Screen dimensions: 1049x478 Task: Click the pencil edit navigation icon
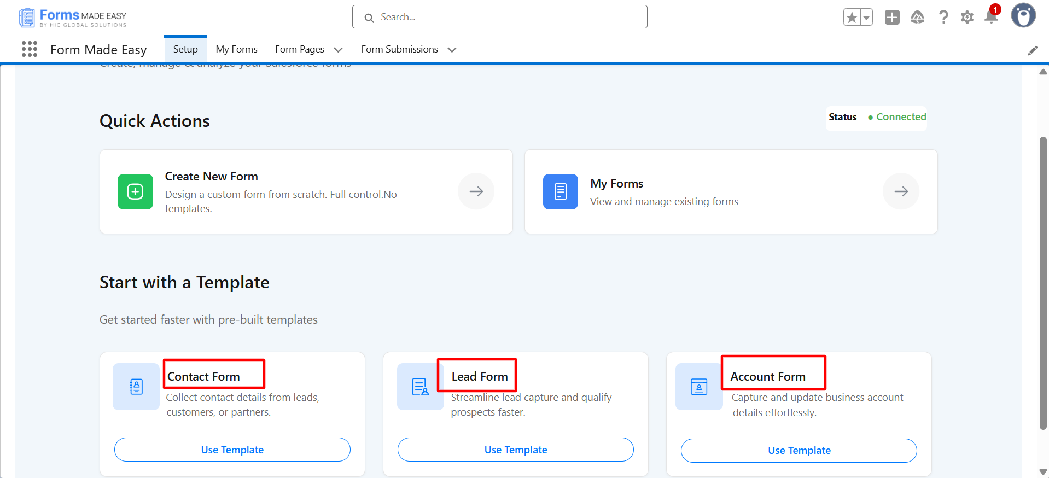point(1033,50)
